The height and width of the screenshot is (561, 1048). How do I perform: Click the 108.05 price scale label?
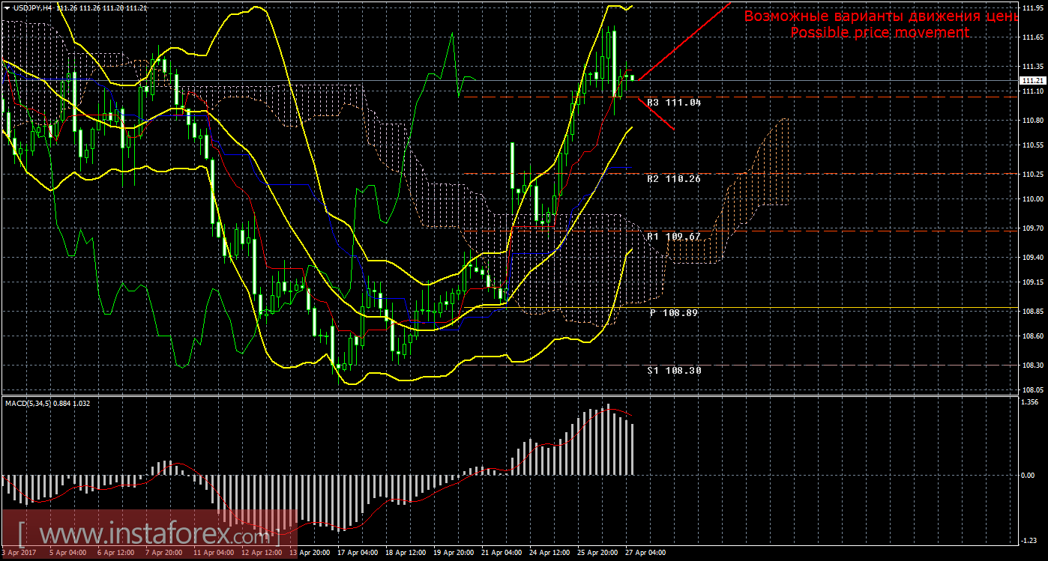pos(1032,390)
